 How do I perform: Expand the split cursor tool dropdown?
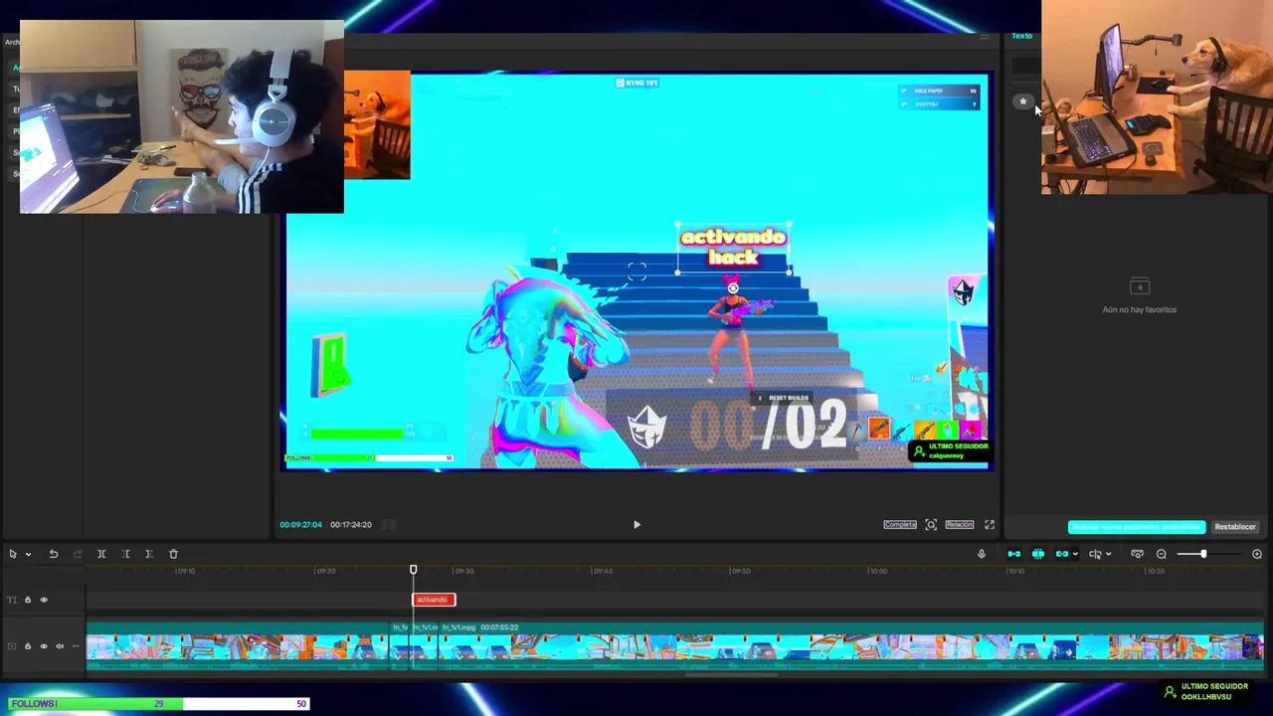(x=1108, y=554)
